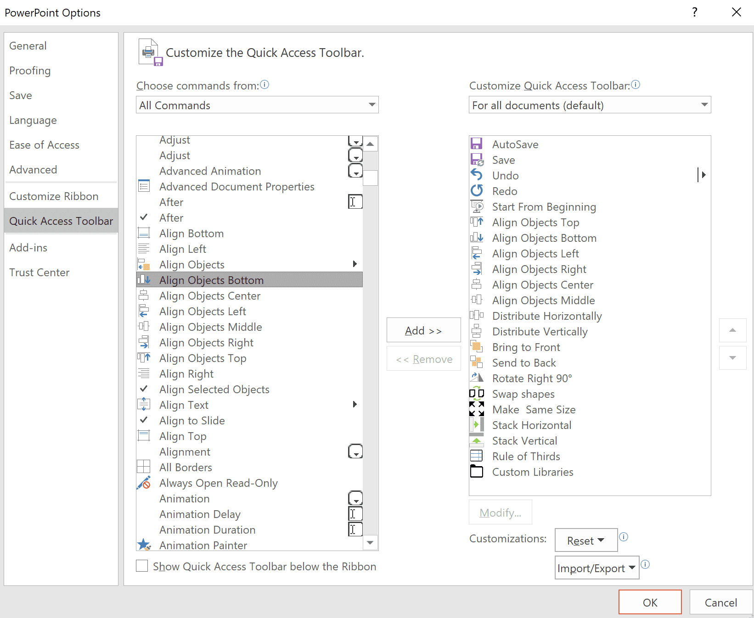Click Align Objects Top icon in right list
Image resolution: width=754 pixels, height=618 pixels.
[x=476, y=222]
